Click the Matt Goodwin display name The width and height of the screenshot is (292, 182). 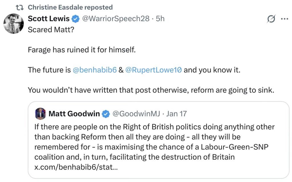pyautogui.click(x=74, y=114)
